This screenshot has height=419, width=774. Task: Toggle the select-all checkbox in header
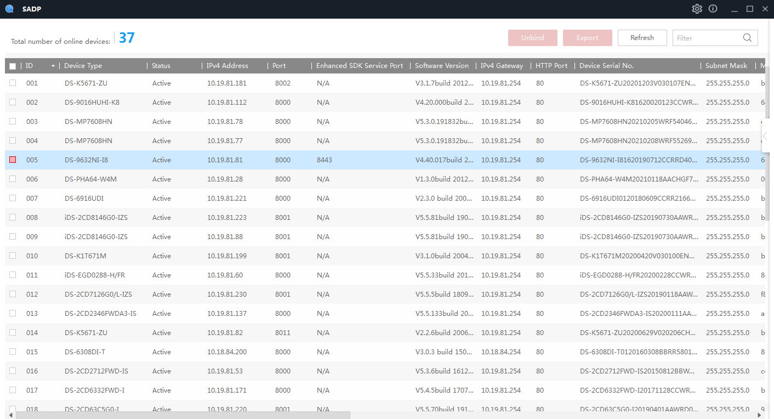click(x=13, y=66)
